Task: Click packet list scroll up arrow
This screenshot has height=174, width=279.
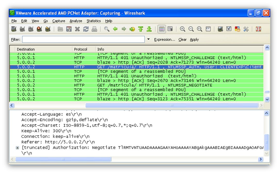Action: (267, 47)
